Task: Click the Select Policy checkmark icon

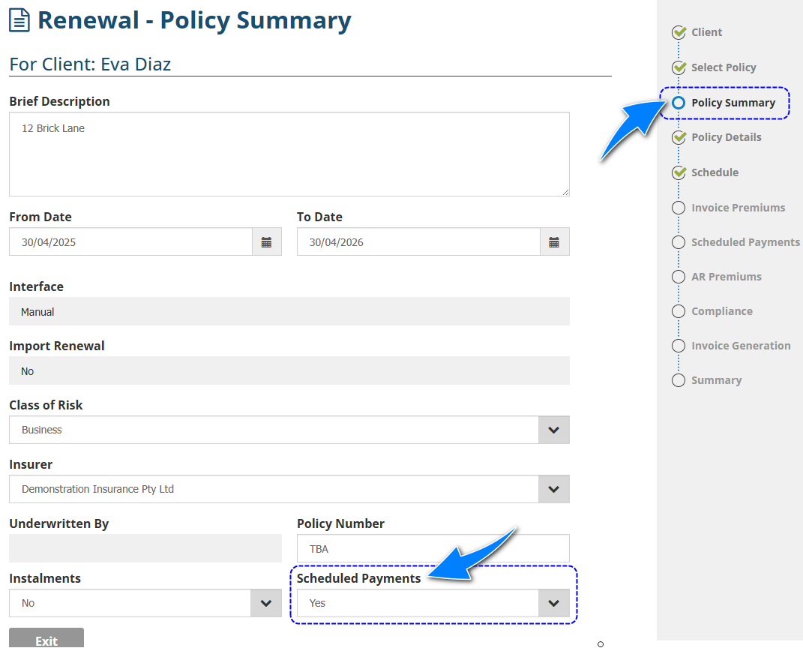Action: [x=679, y=67]
